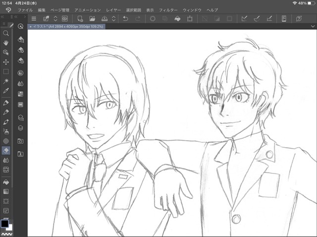Toggle snap to special ruler

click(x=257, y=19)
